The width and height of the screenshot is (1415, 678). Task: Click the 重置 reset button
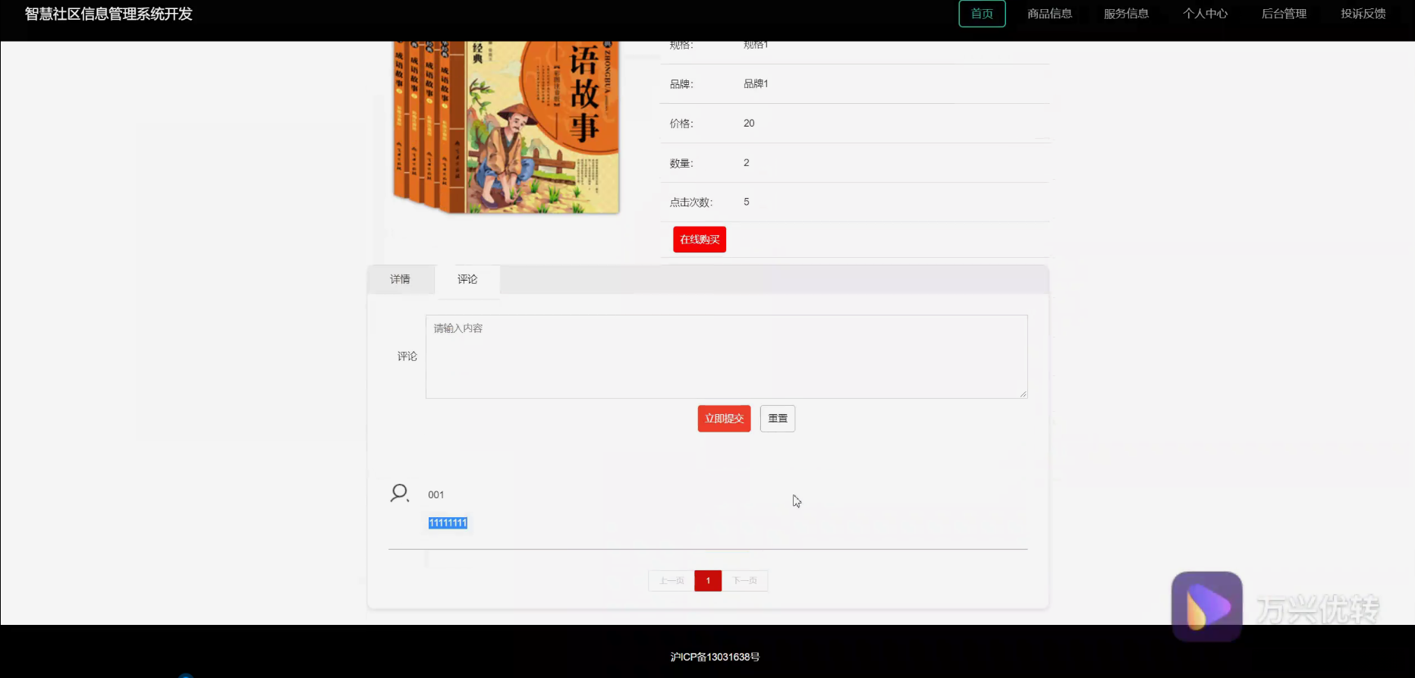coord(778,419)
